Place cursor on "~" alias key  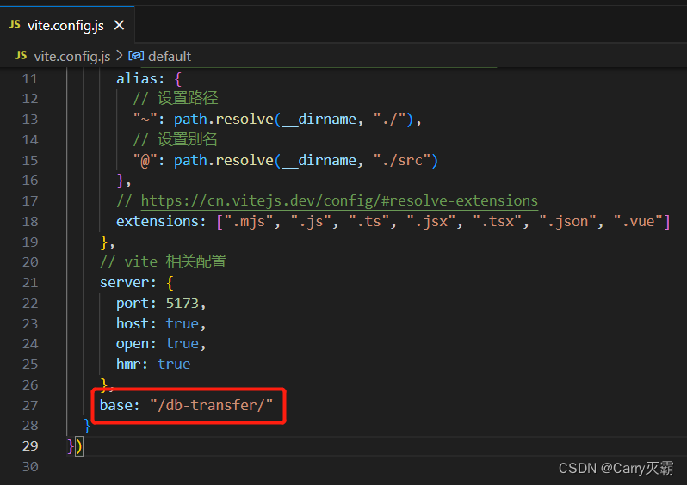(x=145, y=119)
